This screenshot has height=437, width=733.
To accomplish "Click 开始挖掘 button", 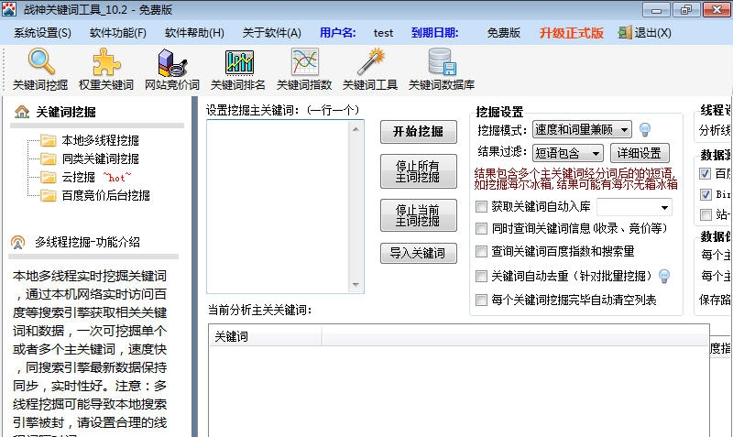I will [419, 131].
